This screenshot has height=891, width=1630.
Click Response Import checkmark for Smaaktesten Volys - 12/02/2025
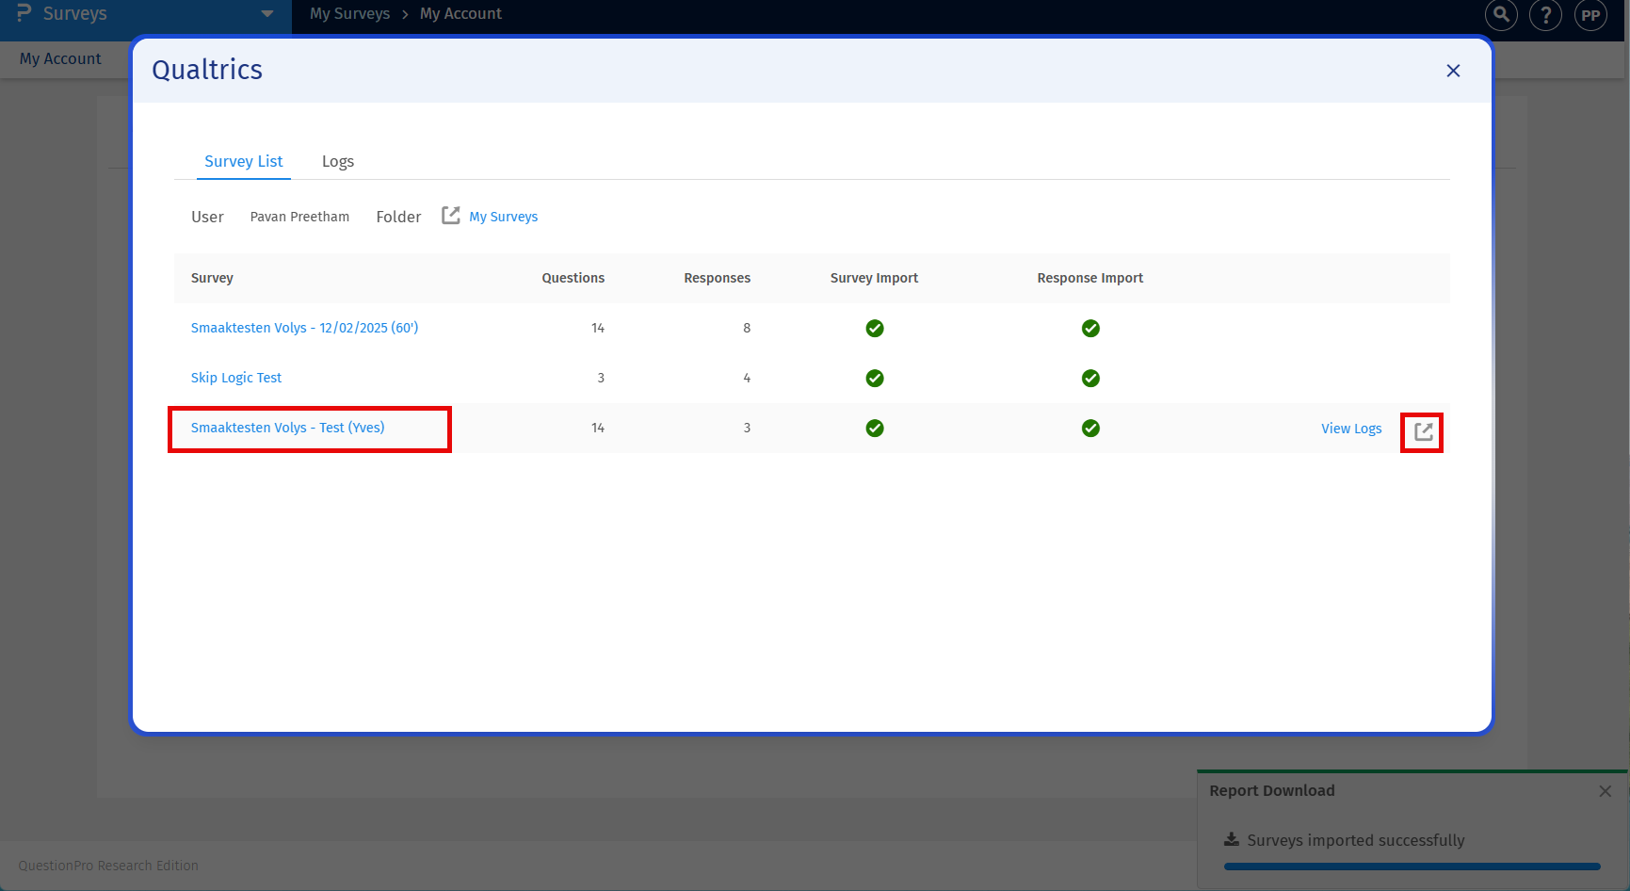[1090, 328]
